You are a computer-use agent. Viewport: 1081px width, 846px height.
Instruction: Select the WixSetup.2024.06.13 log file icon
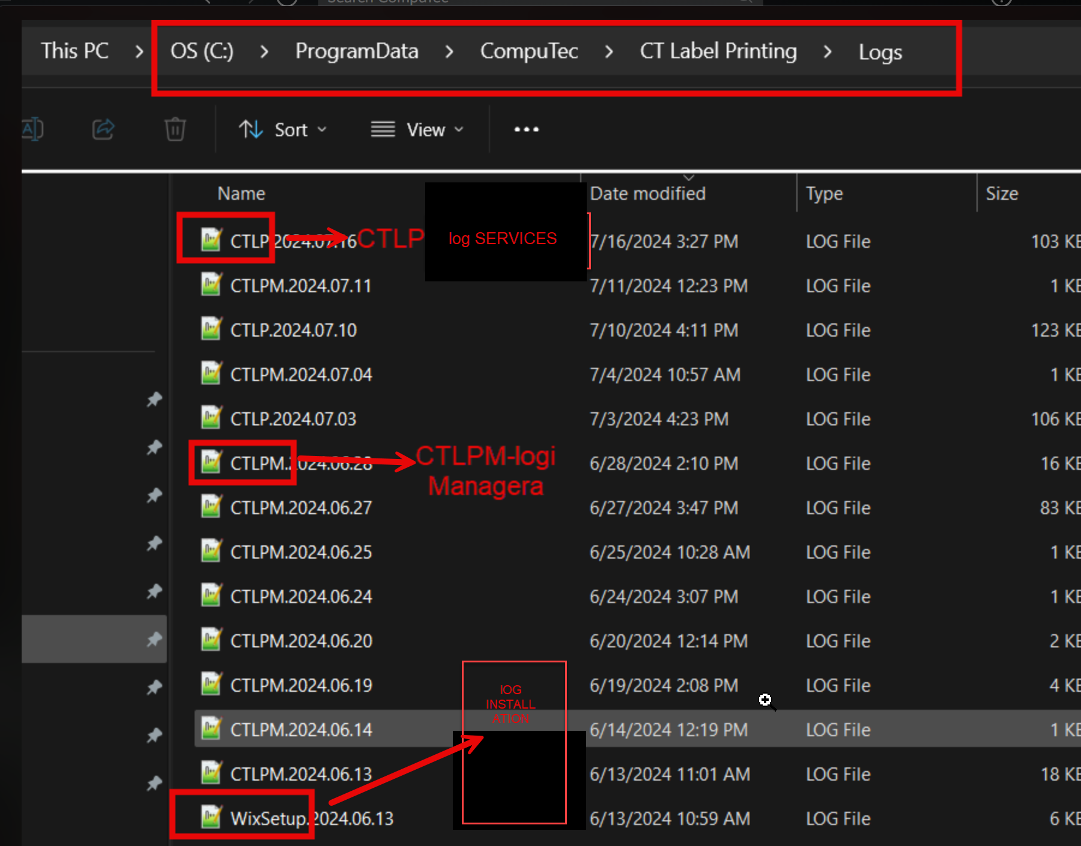(x=211, y=817)
